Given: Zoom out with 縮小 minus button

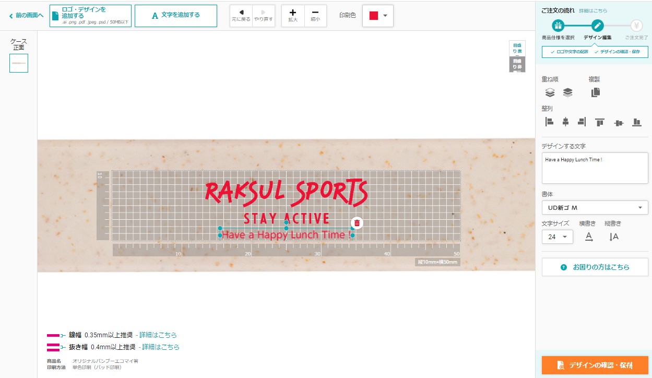Looking at the screenshot, I should [315, 16].
